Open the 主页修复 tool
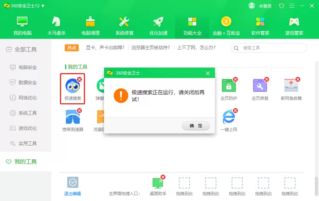 260,86
